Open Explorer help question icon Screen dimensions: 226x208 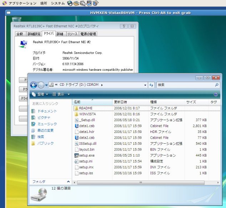[216, 94]
